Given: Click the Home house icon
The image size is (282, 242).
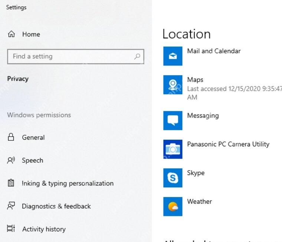Looking at the screenshot, I should (12, 34).
